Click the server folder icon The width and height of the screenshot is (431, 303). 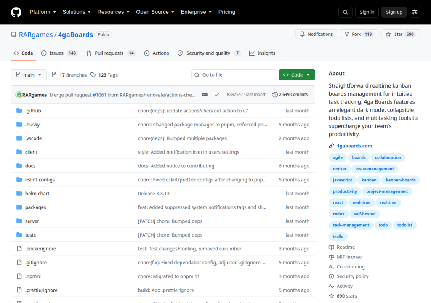tap(19, 221)
